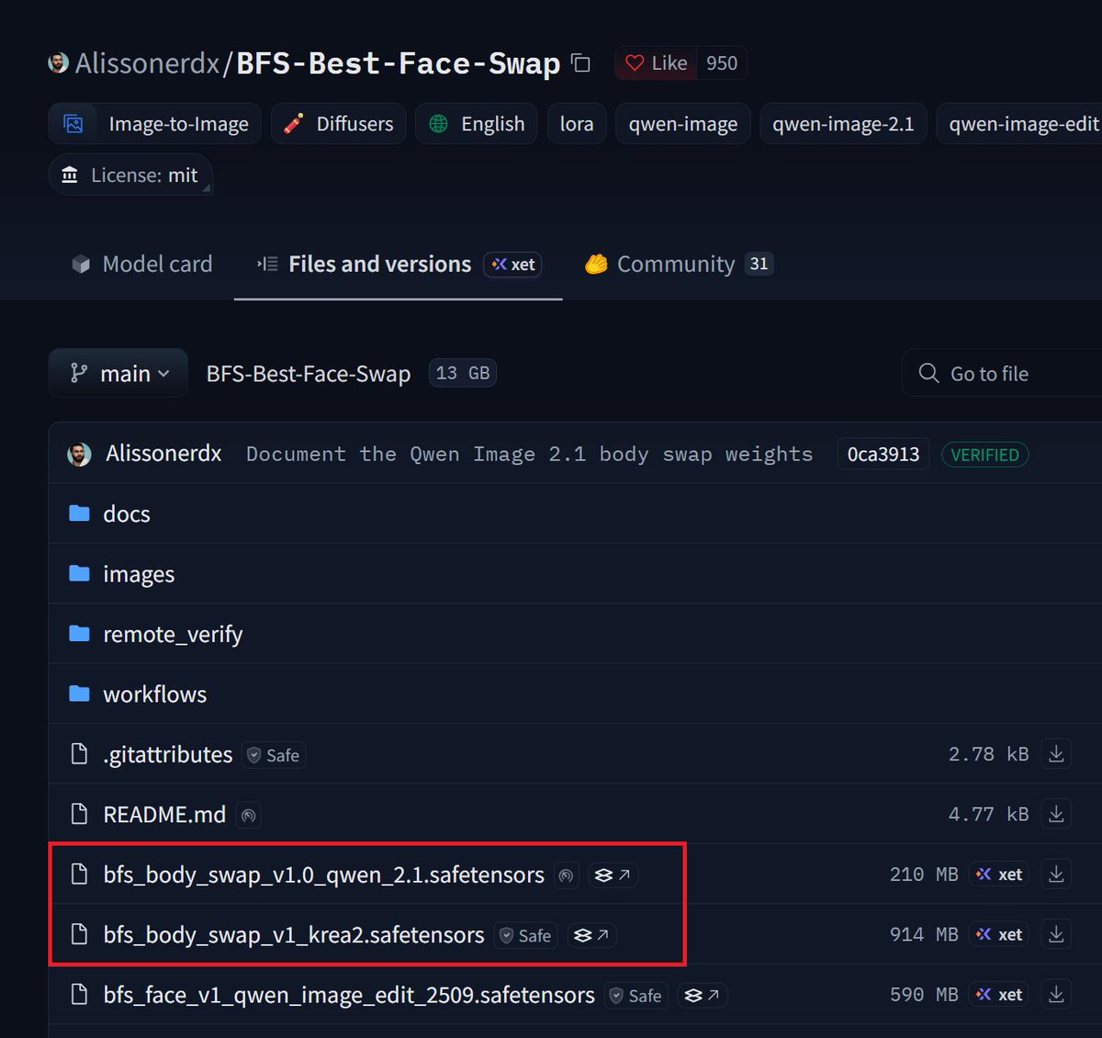Image resolution: width=1102 pixels, height=1038 pixels.
Task: Open tensor viewer for bfs_body_swap_v1_krea2.safetensors
Action: point(591,935)
